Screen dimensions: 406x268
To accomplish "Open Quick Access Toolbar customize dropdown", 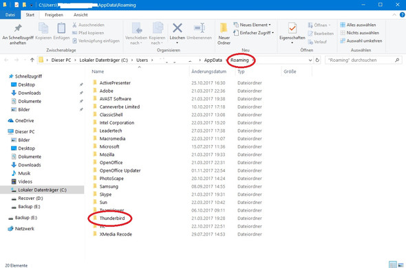I will click(x=32, y=5).
